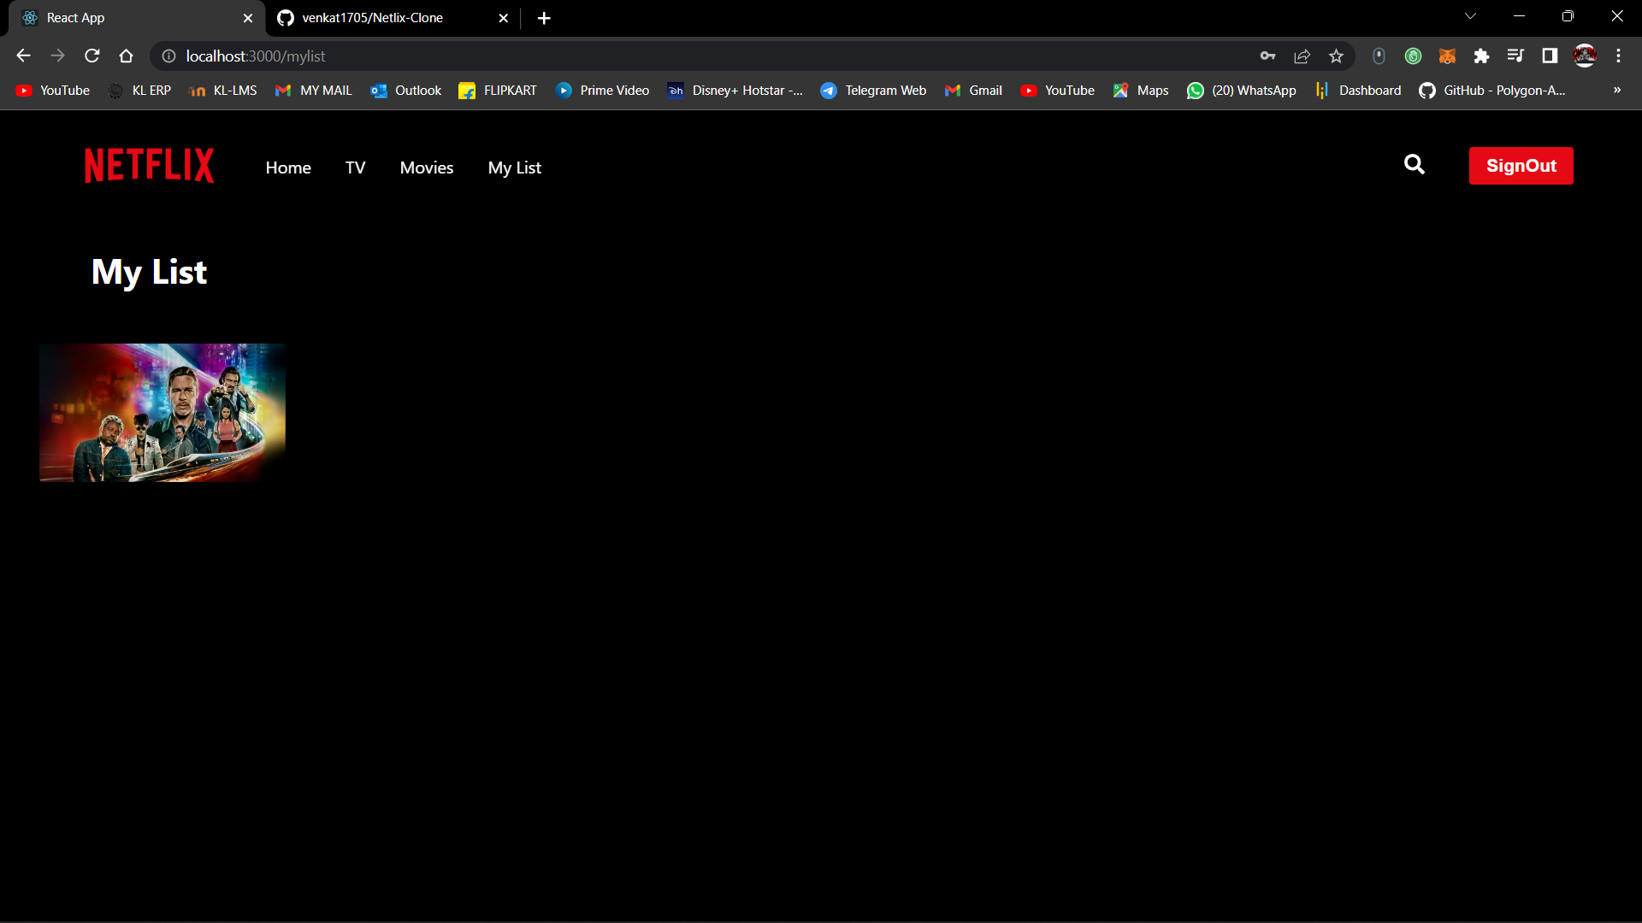The height and width of the screenshot is (923, 1642).
Task: Open the Chrome profile avatar
Action: pos(1585,56)
